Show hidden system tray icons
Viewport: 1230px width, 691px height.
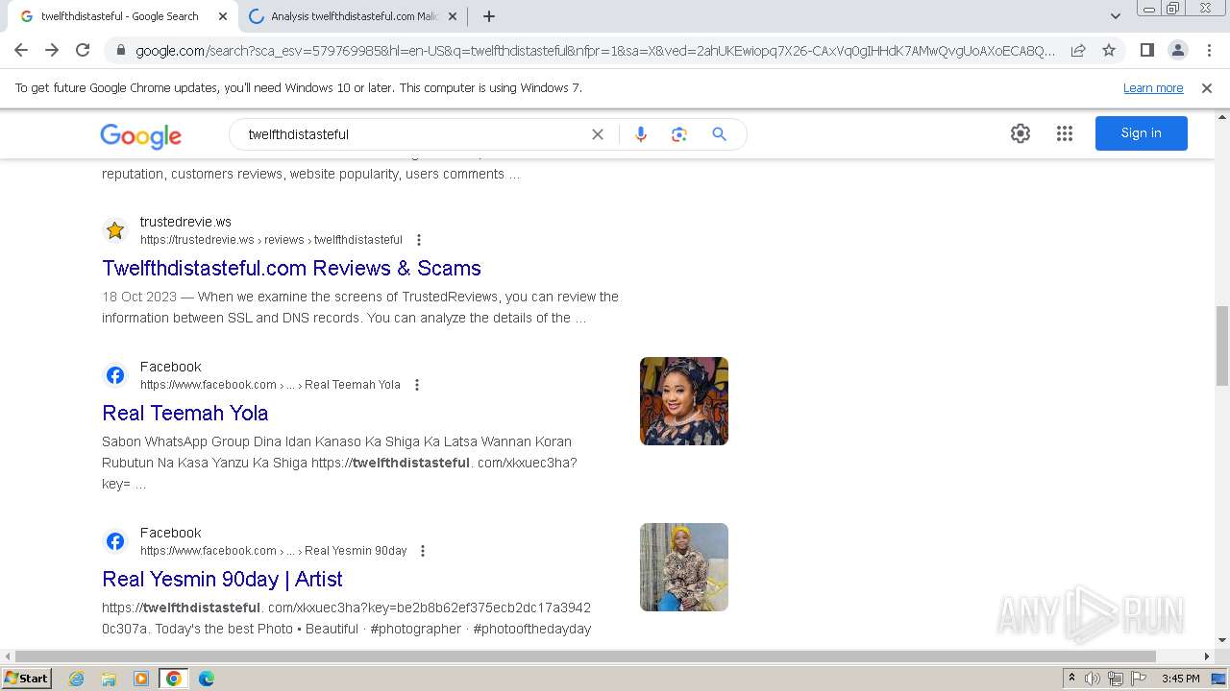[x=1071, y=679]
